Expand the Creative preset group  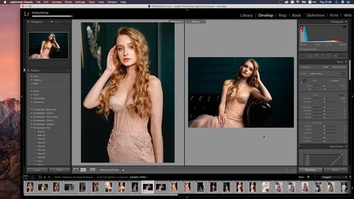[32, 80]
